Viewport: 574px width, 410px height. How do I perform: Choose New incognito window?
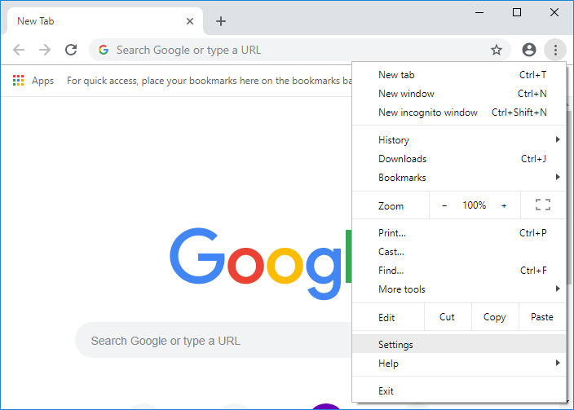tap(428, 112)
